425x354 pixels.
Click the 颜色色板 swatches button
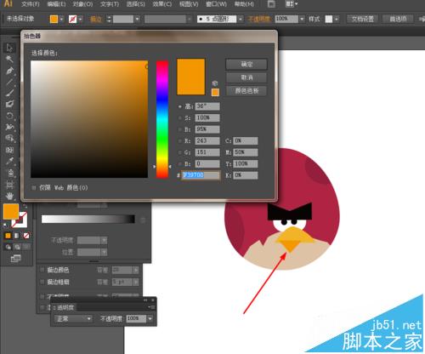246,91
